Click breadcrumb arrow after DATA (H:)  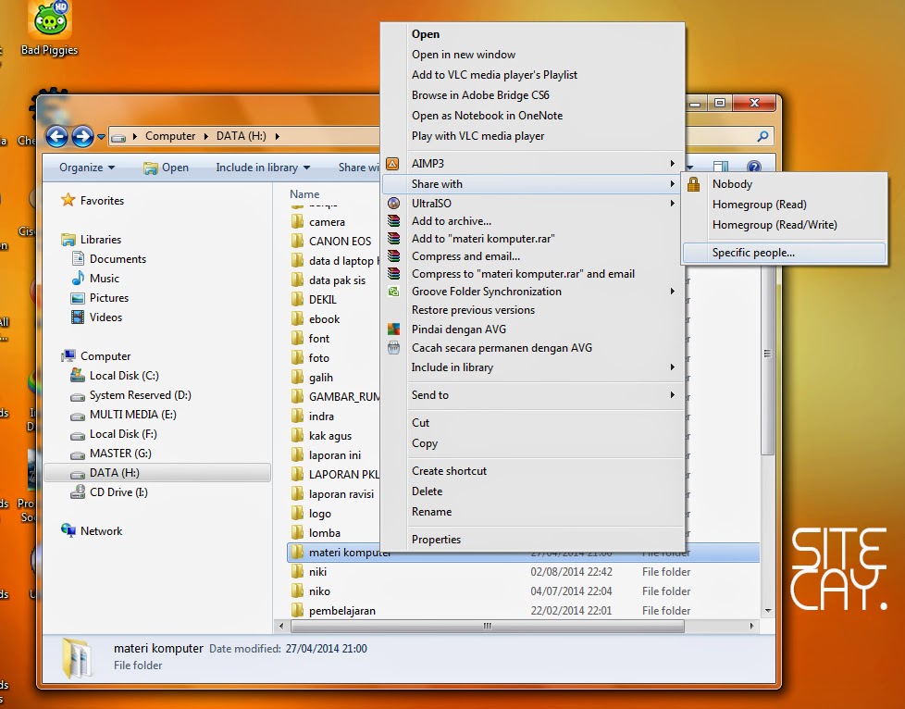tap(278, 136)
